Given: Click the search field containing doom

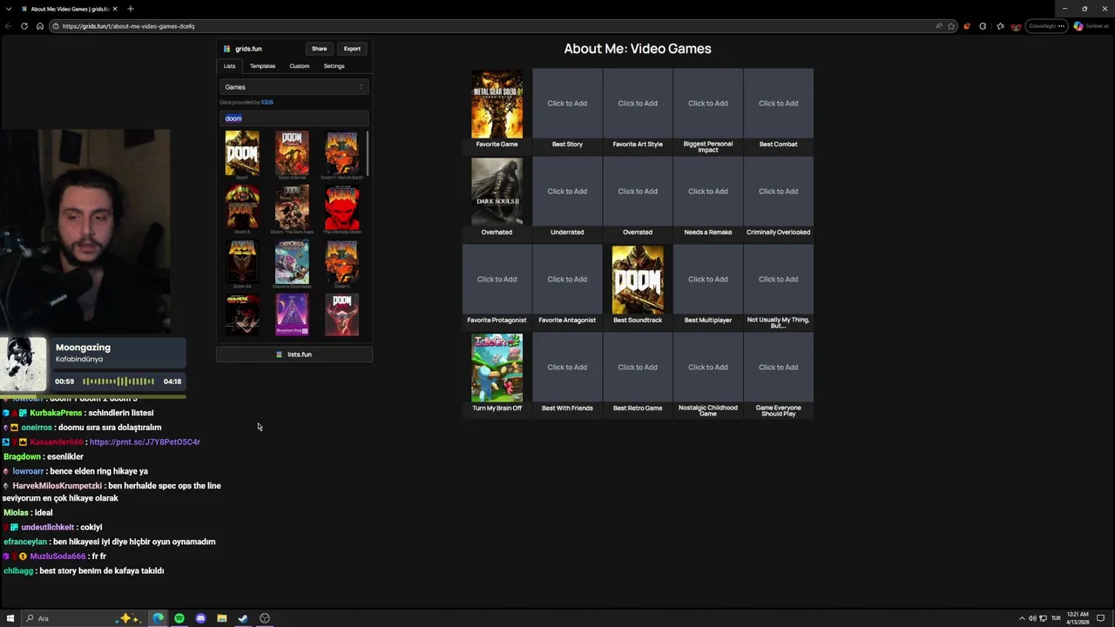Looking at the screenshot, I should [294, 118].
